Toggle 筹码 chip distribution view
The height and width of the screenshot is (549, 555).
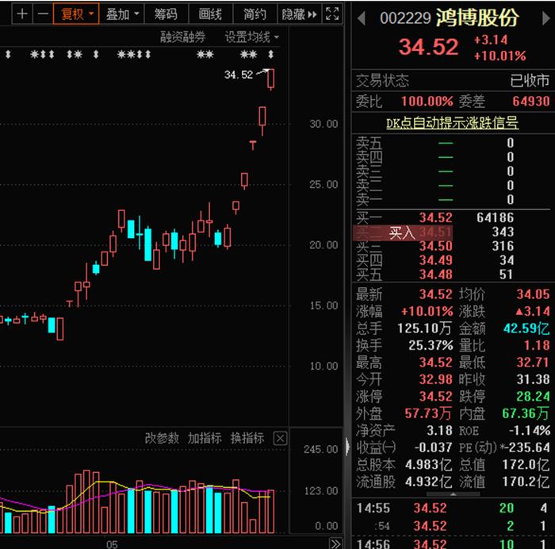tap(166, 14)
